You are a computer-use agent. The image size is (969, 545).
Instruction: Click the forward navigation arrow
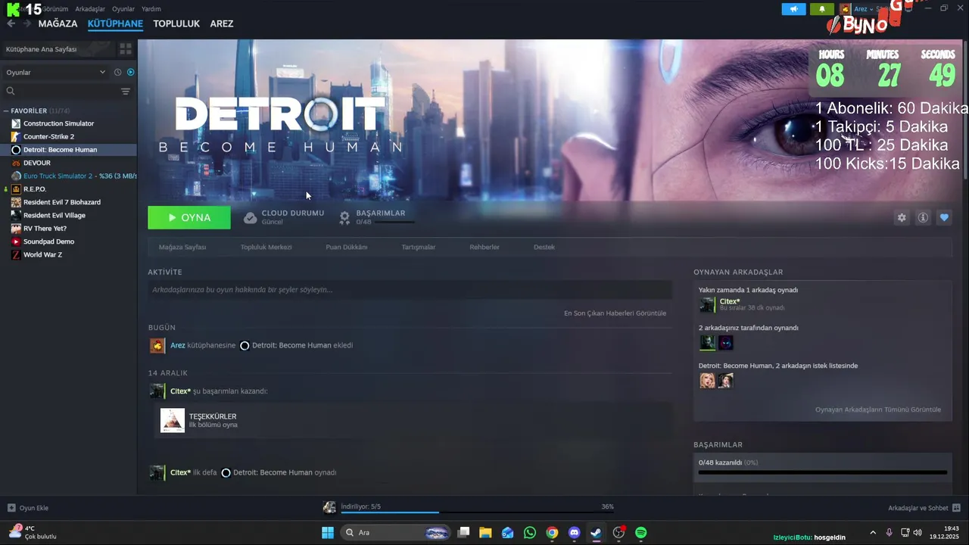tap(27, 23)
